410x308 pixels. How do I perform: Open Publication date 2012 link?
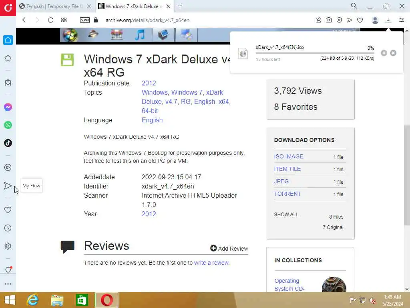click(149, 83)
